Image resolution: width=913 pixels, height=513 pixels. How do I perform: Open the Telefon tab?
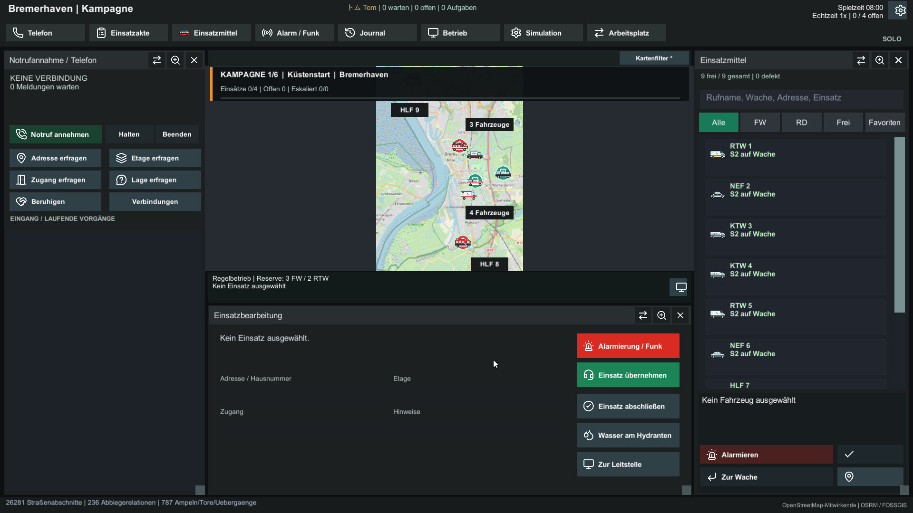pyautogui.click(x=46, y=33)
